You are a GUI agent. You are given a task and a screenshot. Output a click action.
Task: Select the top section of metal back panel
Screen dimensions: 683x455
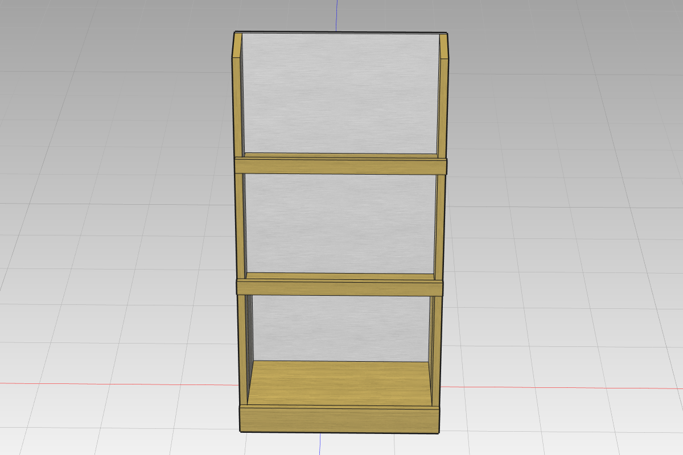340,94
